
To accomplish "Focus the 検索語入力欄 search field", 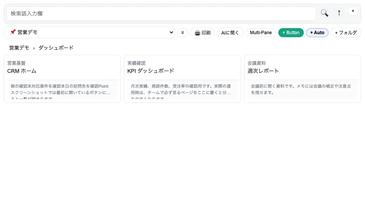I will [161, 14].
